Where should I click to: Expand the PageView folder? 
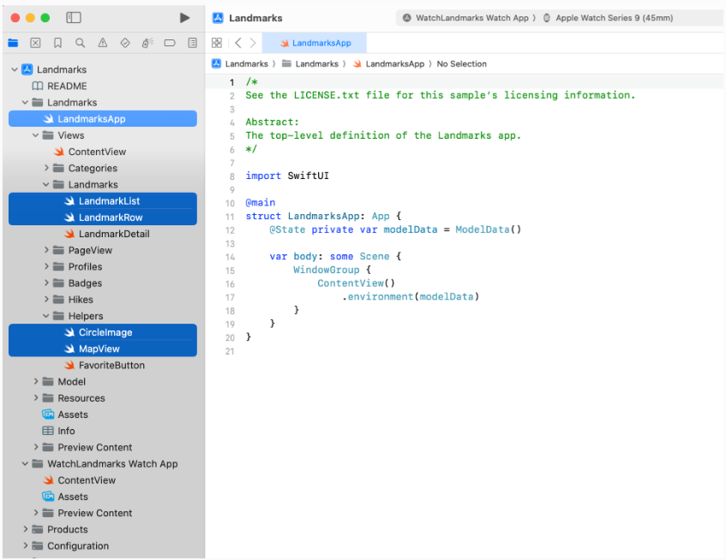click(x=46, y=250)
